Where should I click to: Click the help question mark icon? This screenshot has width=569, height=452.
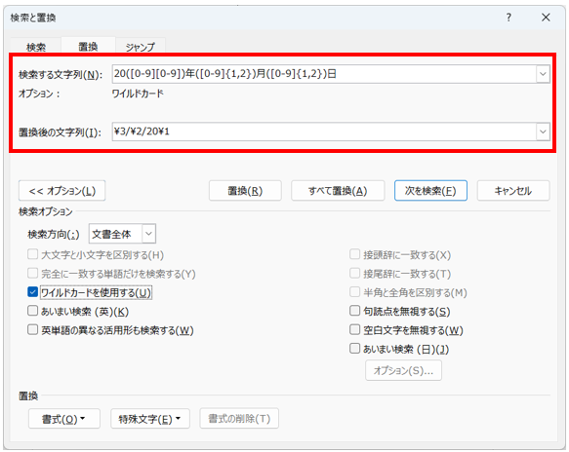click(508, 18)
